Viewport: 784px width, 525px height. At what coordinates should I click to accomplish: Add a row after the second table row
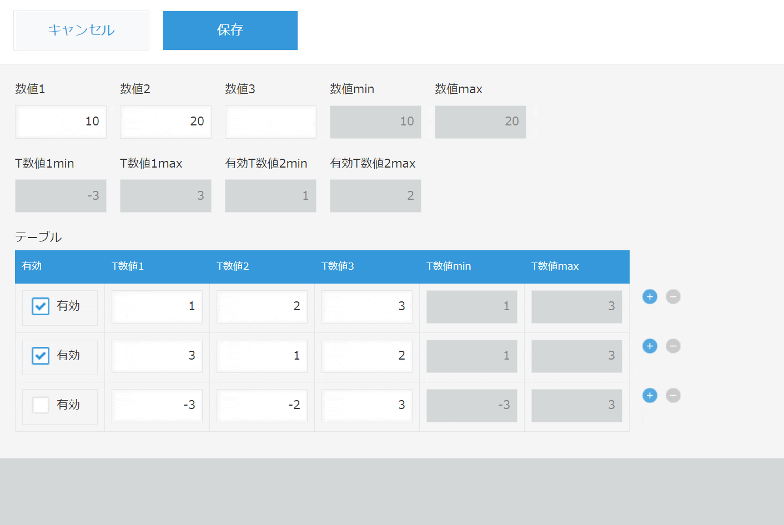[650, 346]
